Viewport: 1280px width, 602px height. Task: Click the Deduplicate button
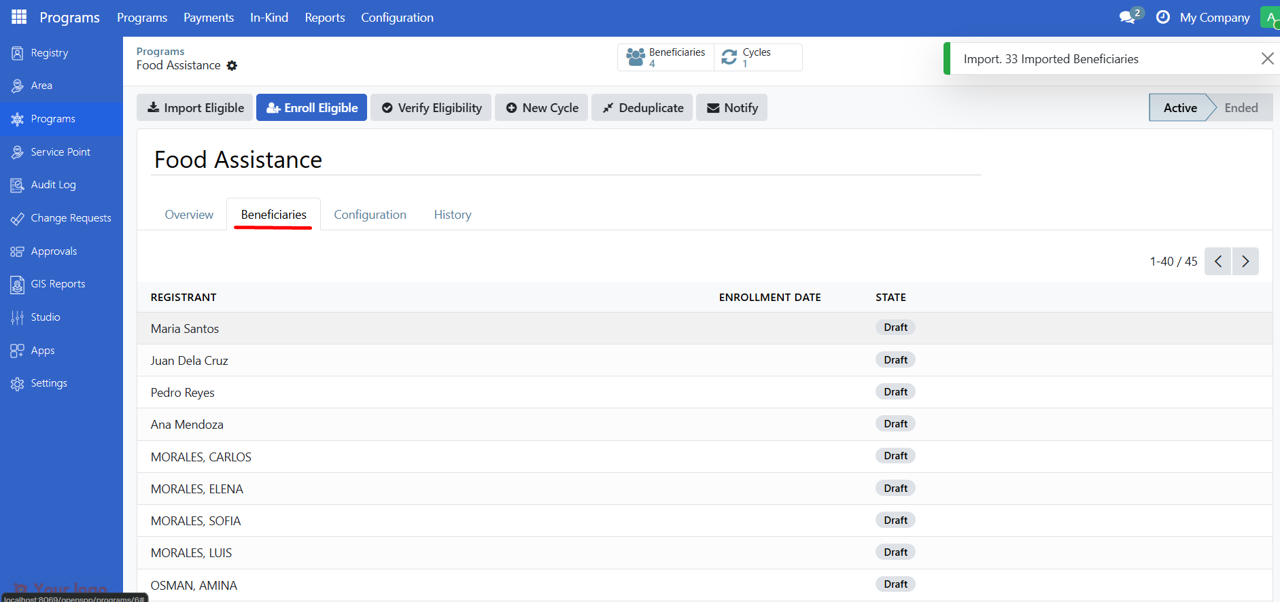pos(642,108)
